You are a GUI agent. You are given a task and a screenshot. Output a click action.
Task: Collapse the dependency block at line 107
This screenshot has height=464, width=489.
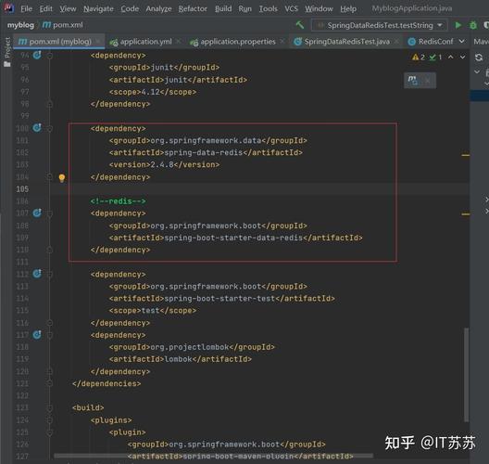click(x=50, y=213)
